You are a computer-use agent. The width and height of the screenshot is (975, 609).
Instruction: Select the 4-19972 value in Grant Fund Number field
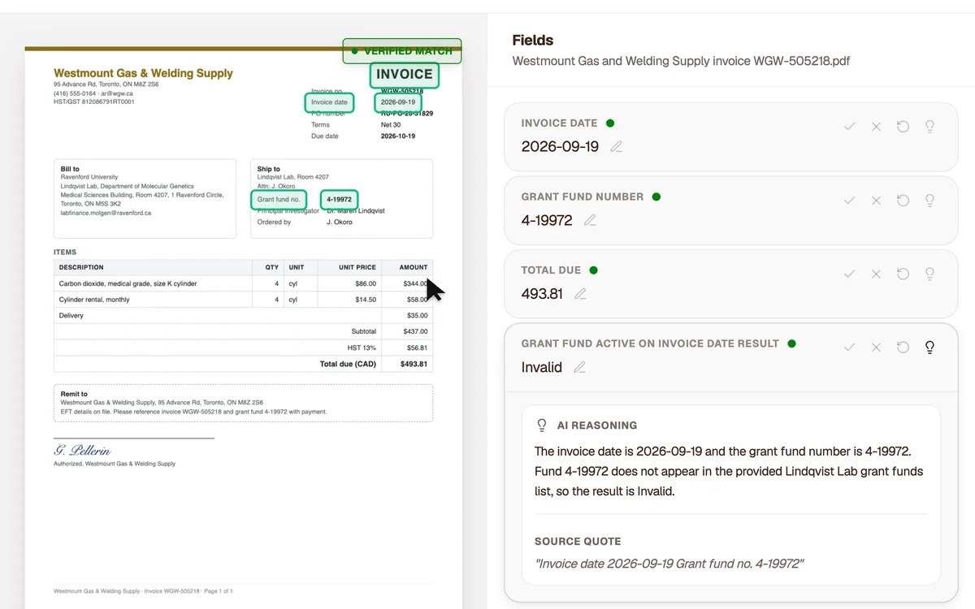pyautogui.click(x=547, y=220)
